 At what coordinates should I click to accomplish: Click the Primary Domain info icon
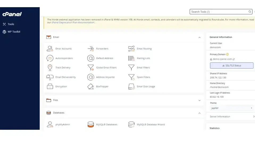click(x=227, y=54)
